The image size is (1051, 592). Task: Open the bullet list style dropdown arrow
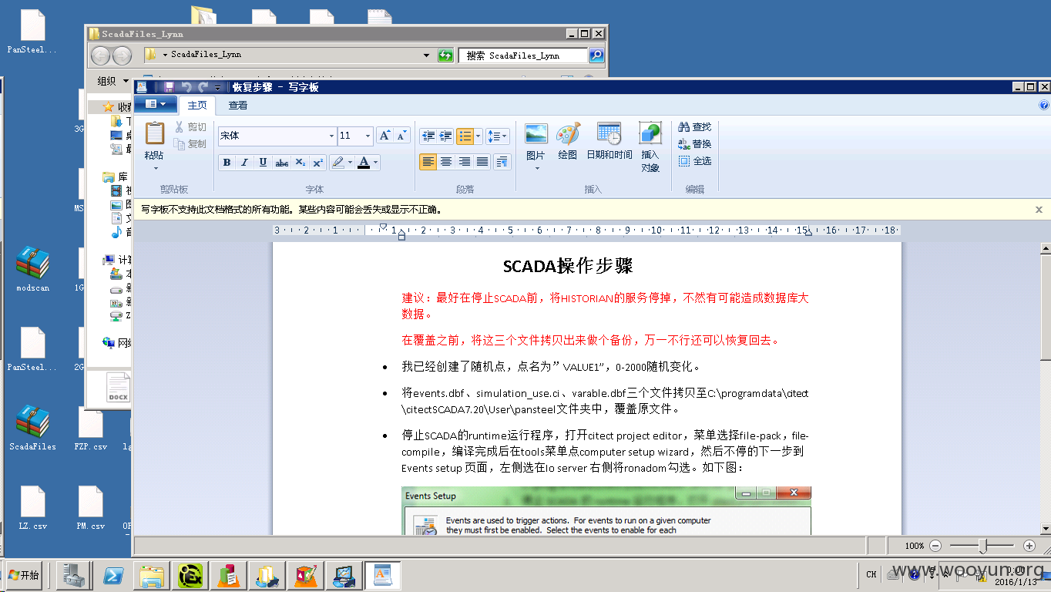click(x=478, y=136)
